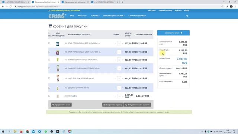Click the Продолжить заказ button
Image resolution: width=238 pixels, height=134 pixels.
click(x=61, y=105)
